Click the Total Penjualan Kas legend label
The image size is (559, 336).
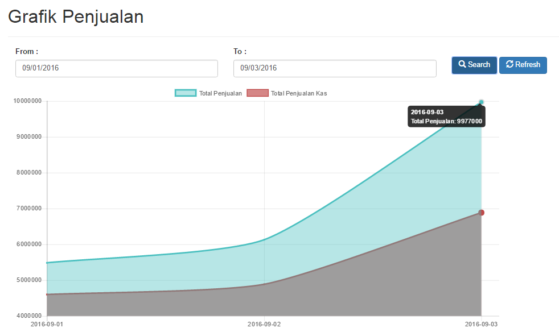click(x=299, y=93)
